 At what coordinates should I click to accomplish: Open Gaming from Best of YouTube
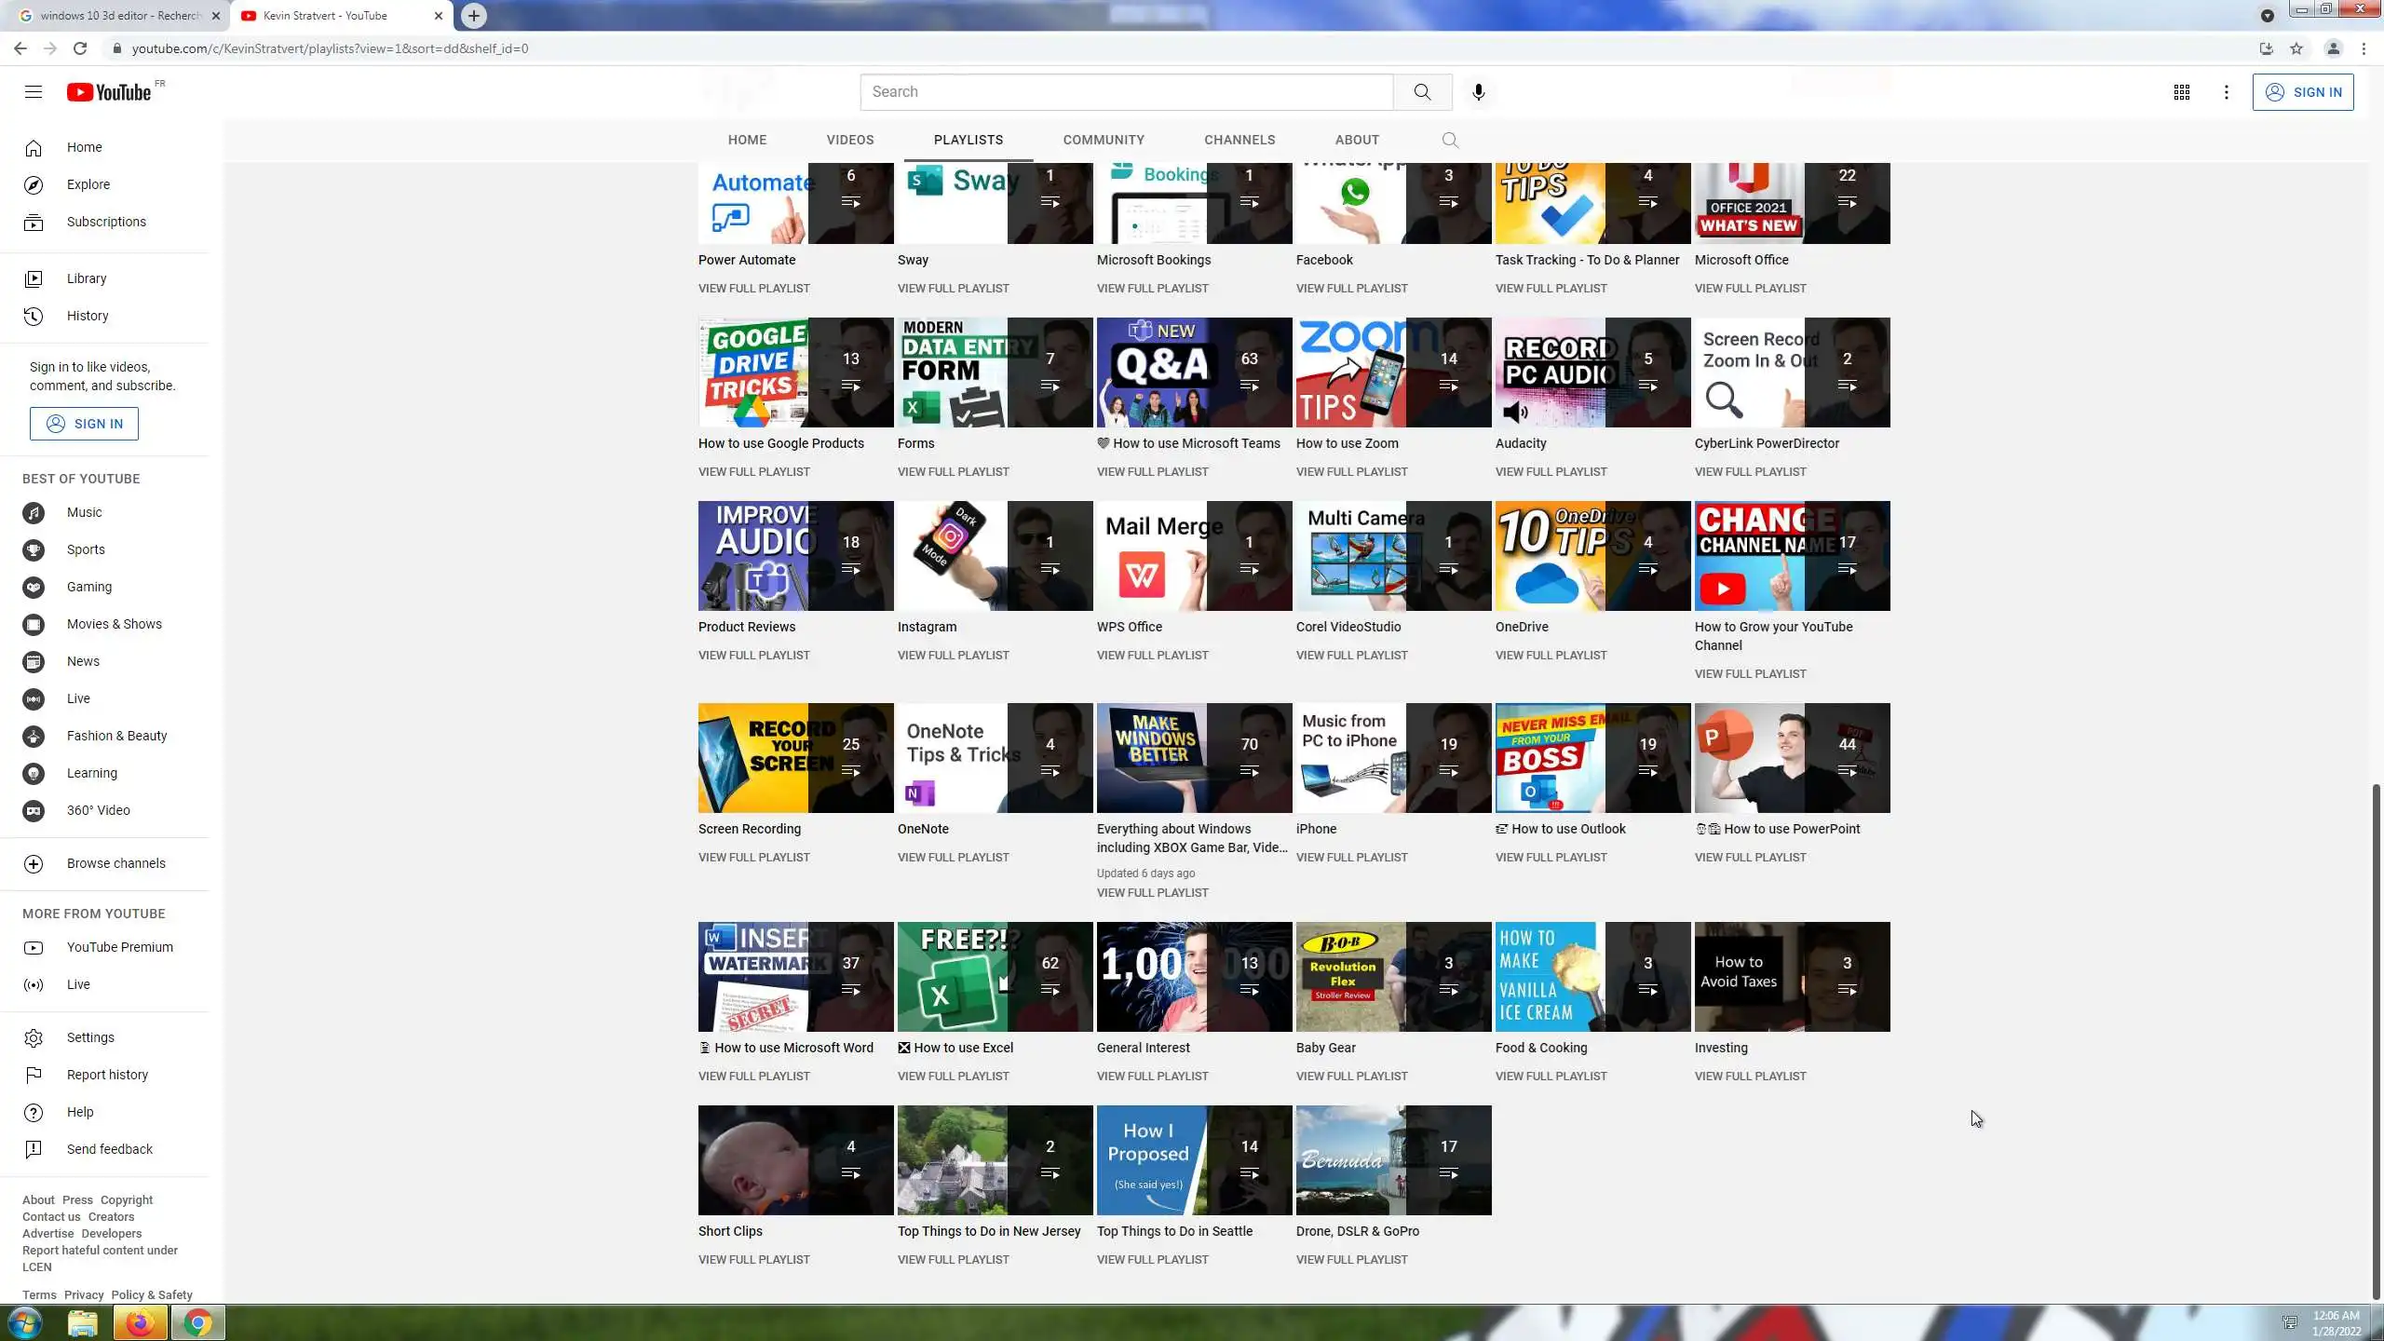click(x=88, y=587)
